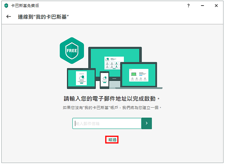Submit email with the green arrow button
Viewport: 228px width, 164px height.
point(146,123)
